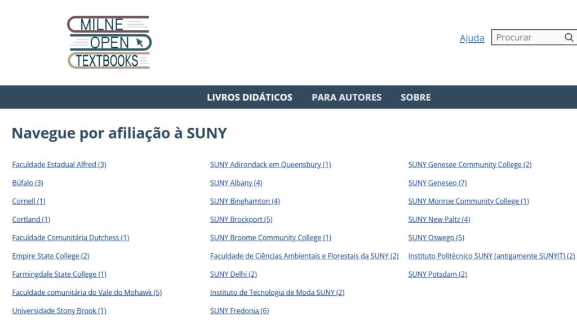This screenshot has height=324, width=577.
Task: Open the SUNY Fredonia (6) link
Action: coord(239,310)
